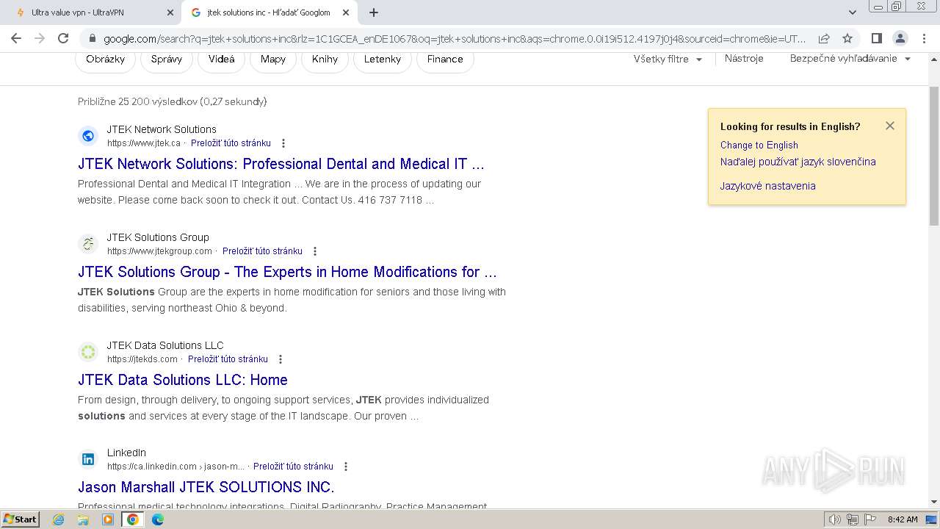Click the JTEK Solutions Group favicon
This screenshot has height=529, width=940.
(x=88, y=244)
